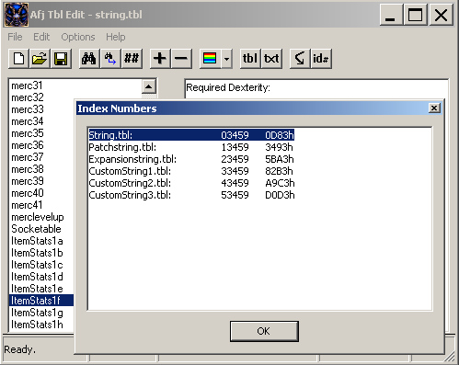
Task: Select the CustomString2.tbl row
Action: tap(191, 183)
